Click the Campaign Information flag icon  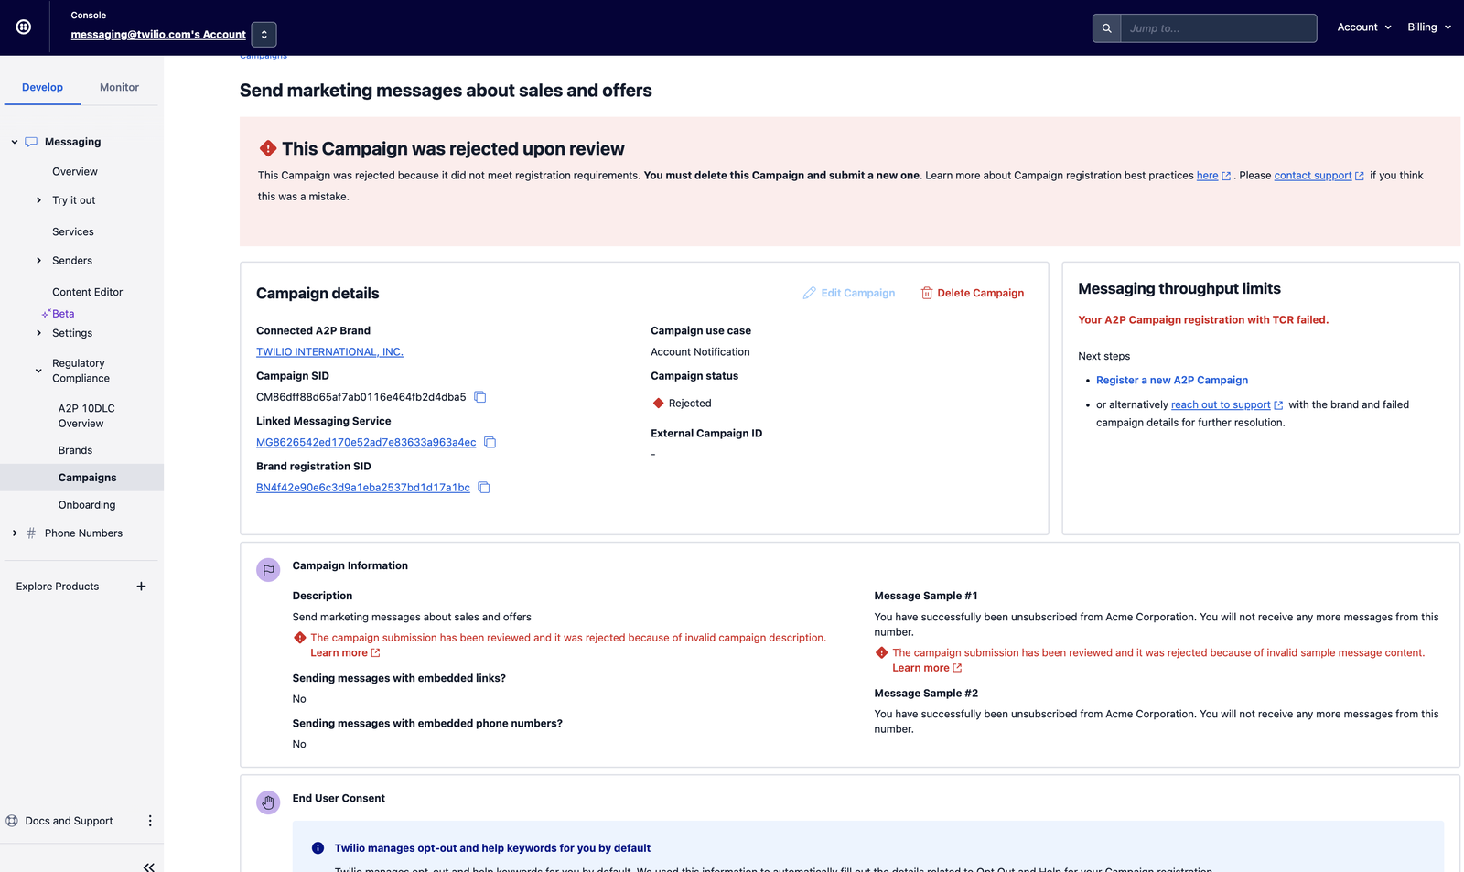[x=267, y=569]
